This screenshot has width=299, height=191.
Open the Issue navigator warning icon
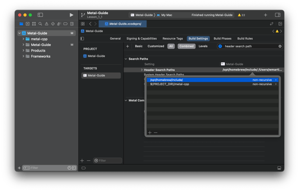(46, 24)
